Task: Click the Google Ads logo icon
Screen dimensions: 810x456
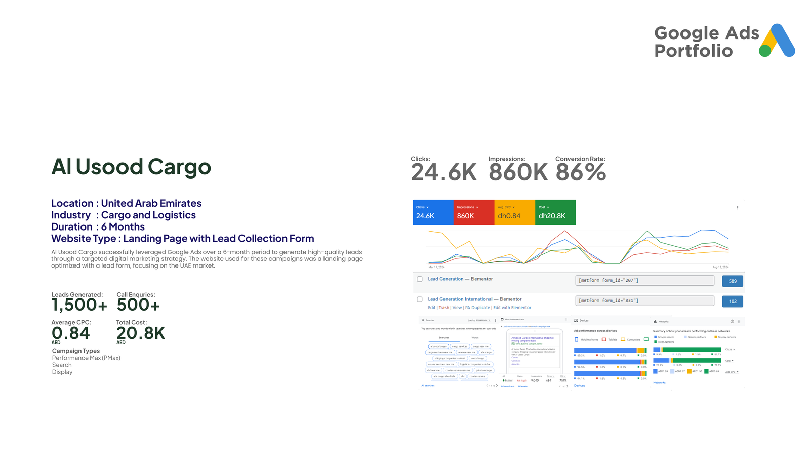Action: [777, 40]
